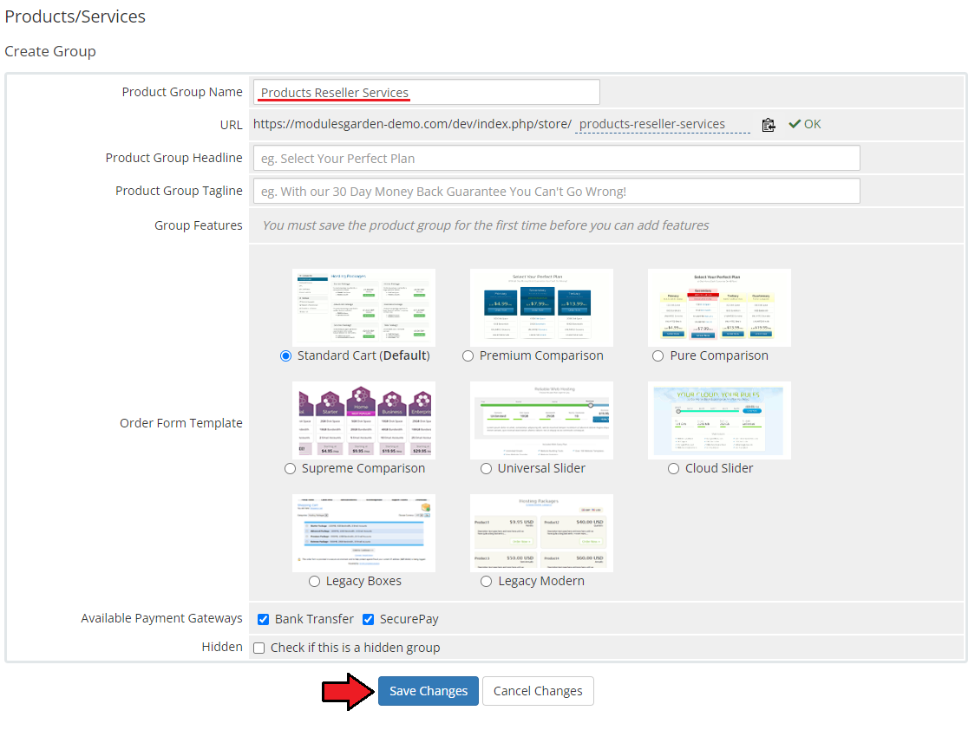Focus the Product Group Headline field
Screen dimensions: 975x730
point(557,158)
